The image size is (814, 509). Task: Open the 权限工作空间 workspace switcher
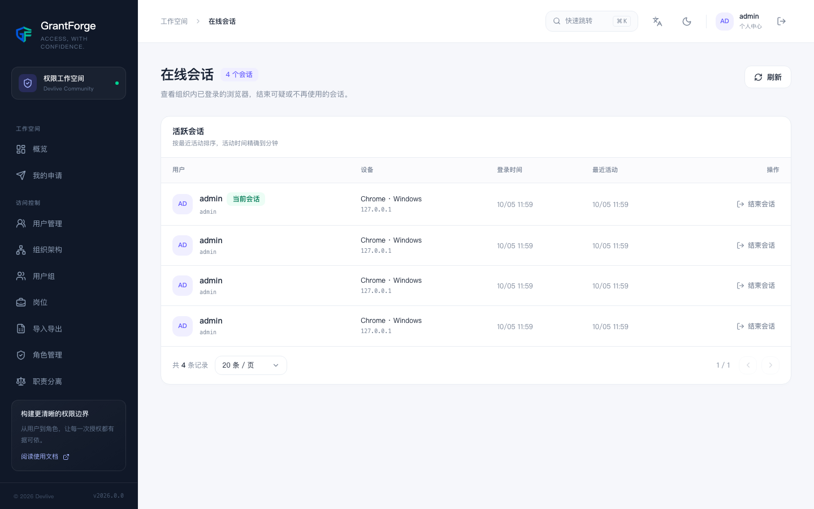pos(68,83)
